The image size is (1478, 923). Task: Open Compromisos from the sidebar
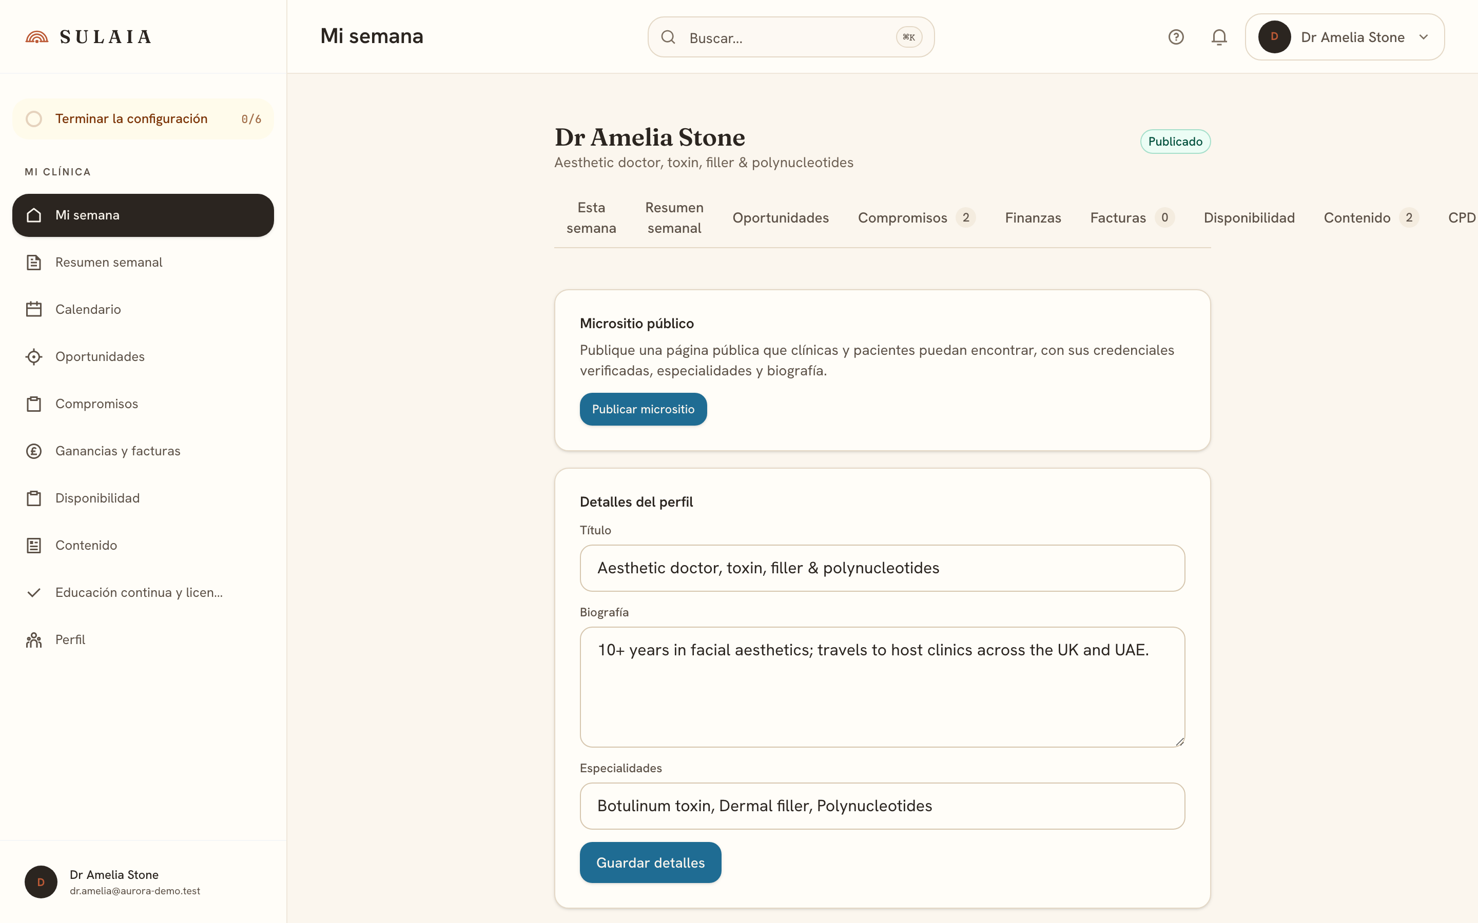click(143, 404)
